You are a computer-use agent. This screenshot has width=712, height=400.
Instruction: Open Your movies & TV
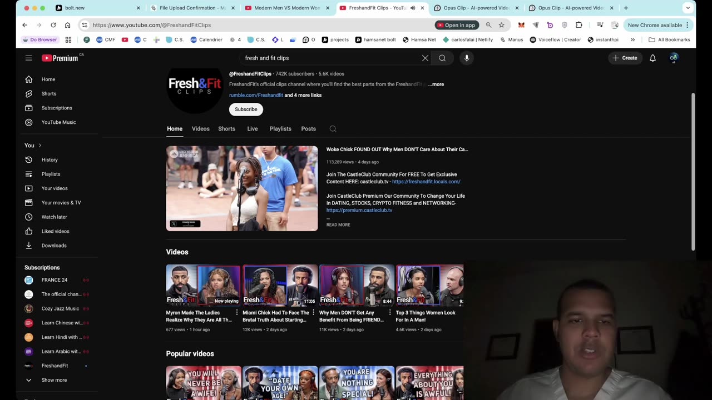pyautogui.click(x=61, y=203)
